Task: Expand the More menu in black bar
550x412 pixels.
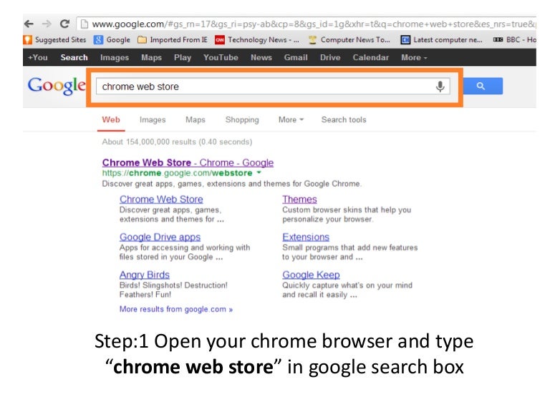Action: (x=414, y=57)
